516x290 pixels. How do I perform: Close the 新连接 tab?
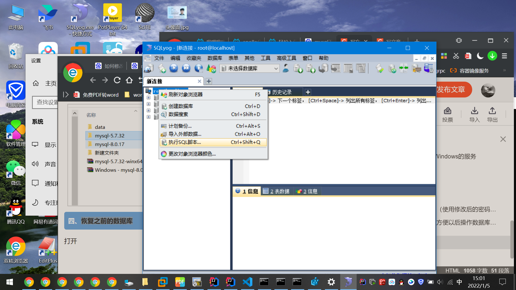coord(199,81)
